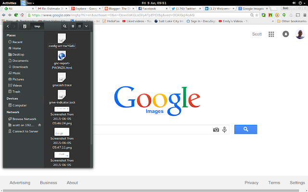308x192 pixels.
Task: Switch to Blogger tab
Action: pyautogui.click(x=119, y=9)
